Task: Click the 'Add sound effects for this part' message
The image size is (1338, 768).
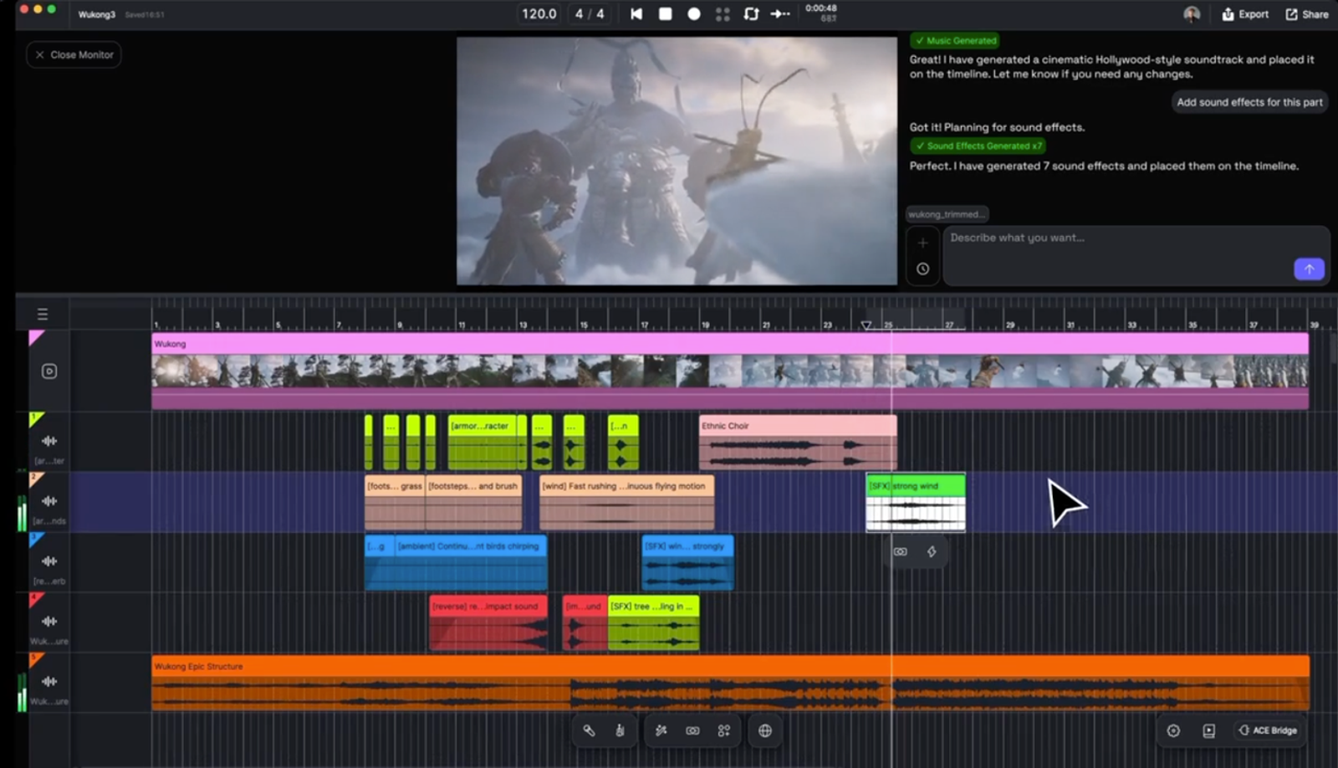Action: (x=1249, y=102)
